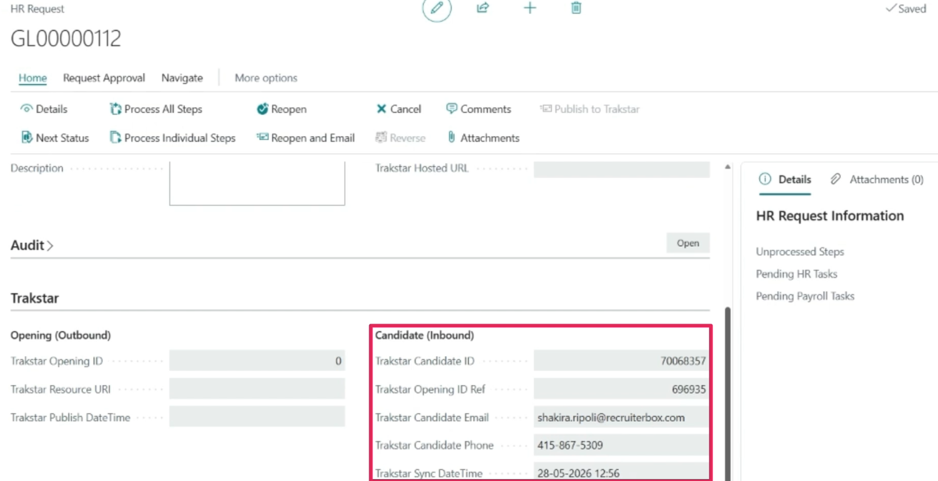This screenshot has width=938, height=481.
Task: Click the candidate email field
Action: pos(622,417)
